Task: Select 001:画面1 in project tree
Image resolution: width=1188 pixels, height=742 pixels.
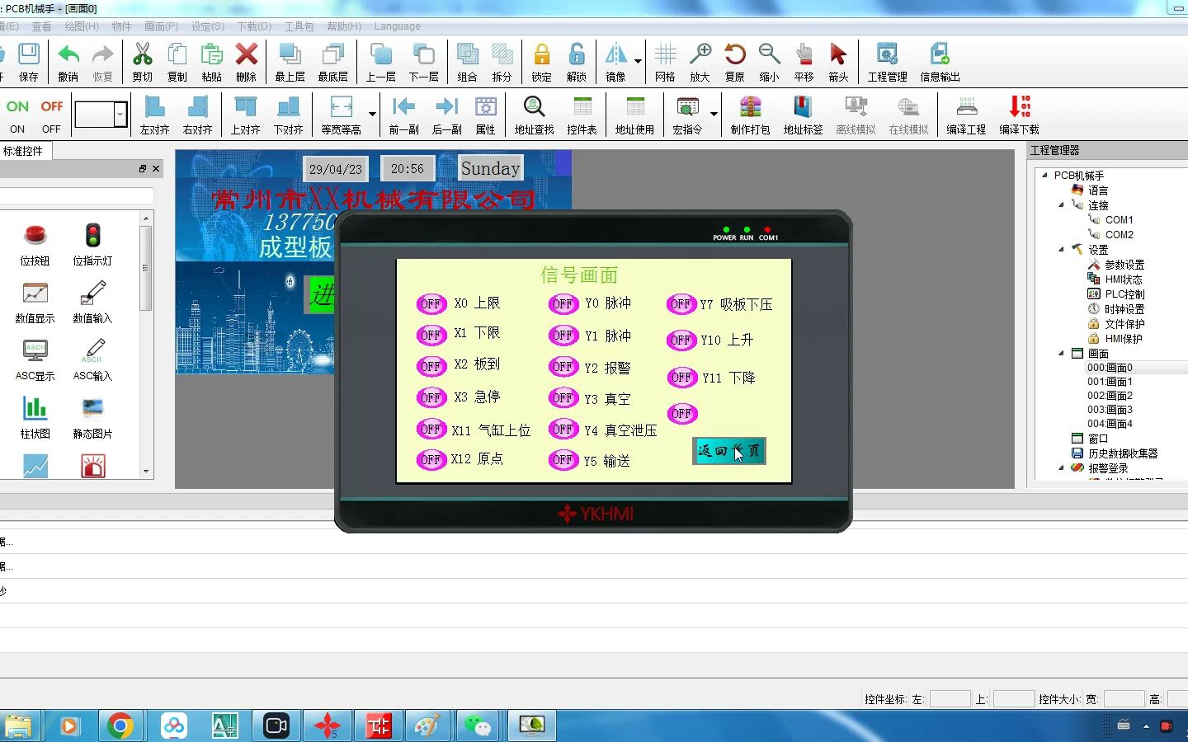Action: [1110, 382]
